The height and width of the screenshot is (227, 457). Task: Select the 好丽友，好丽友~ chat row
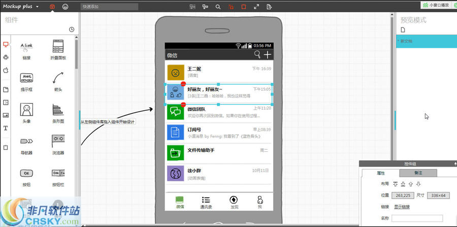[x=219, y=94]
